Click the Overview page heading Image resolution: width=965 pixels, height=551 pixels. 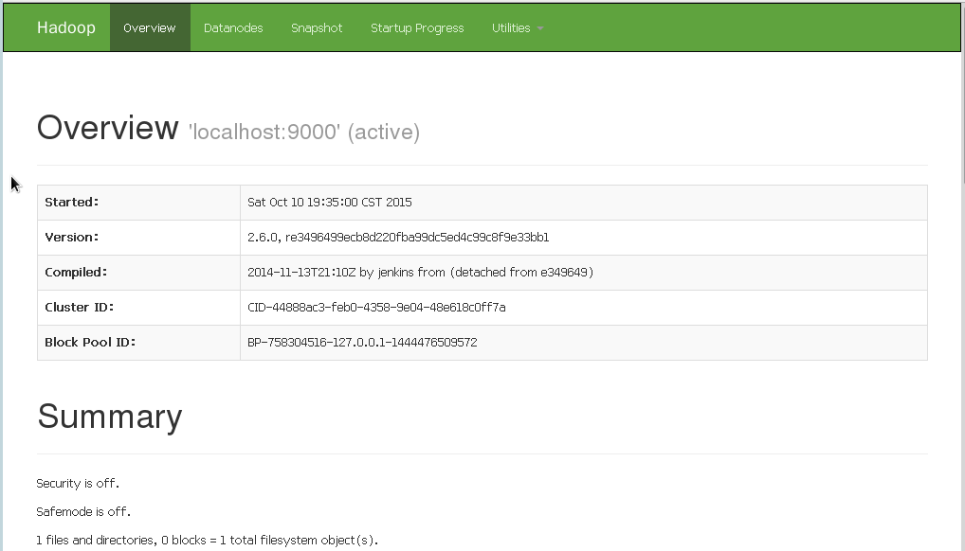coord(108,127)
